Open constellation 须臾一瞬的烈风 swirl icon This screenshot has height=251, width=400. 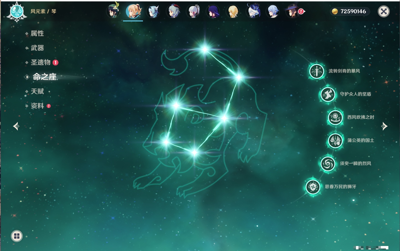pyautogui.click(x=328, y=164)
